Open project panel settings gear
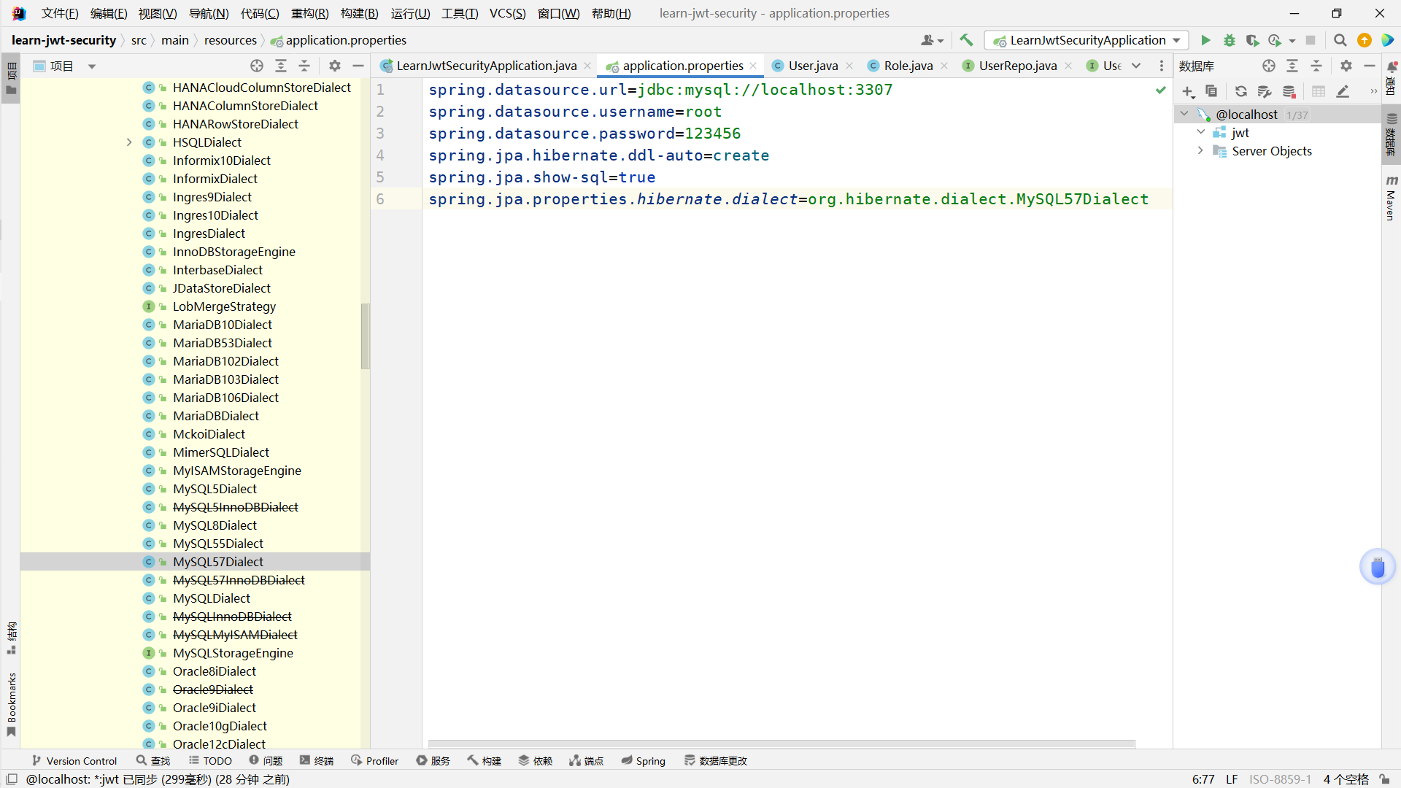The width and height of the screenshot is (1401, 788). tap(335, 66)
